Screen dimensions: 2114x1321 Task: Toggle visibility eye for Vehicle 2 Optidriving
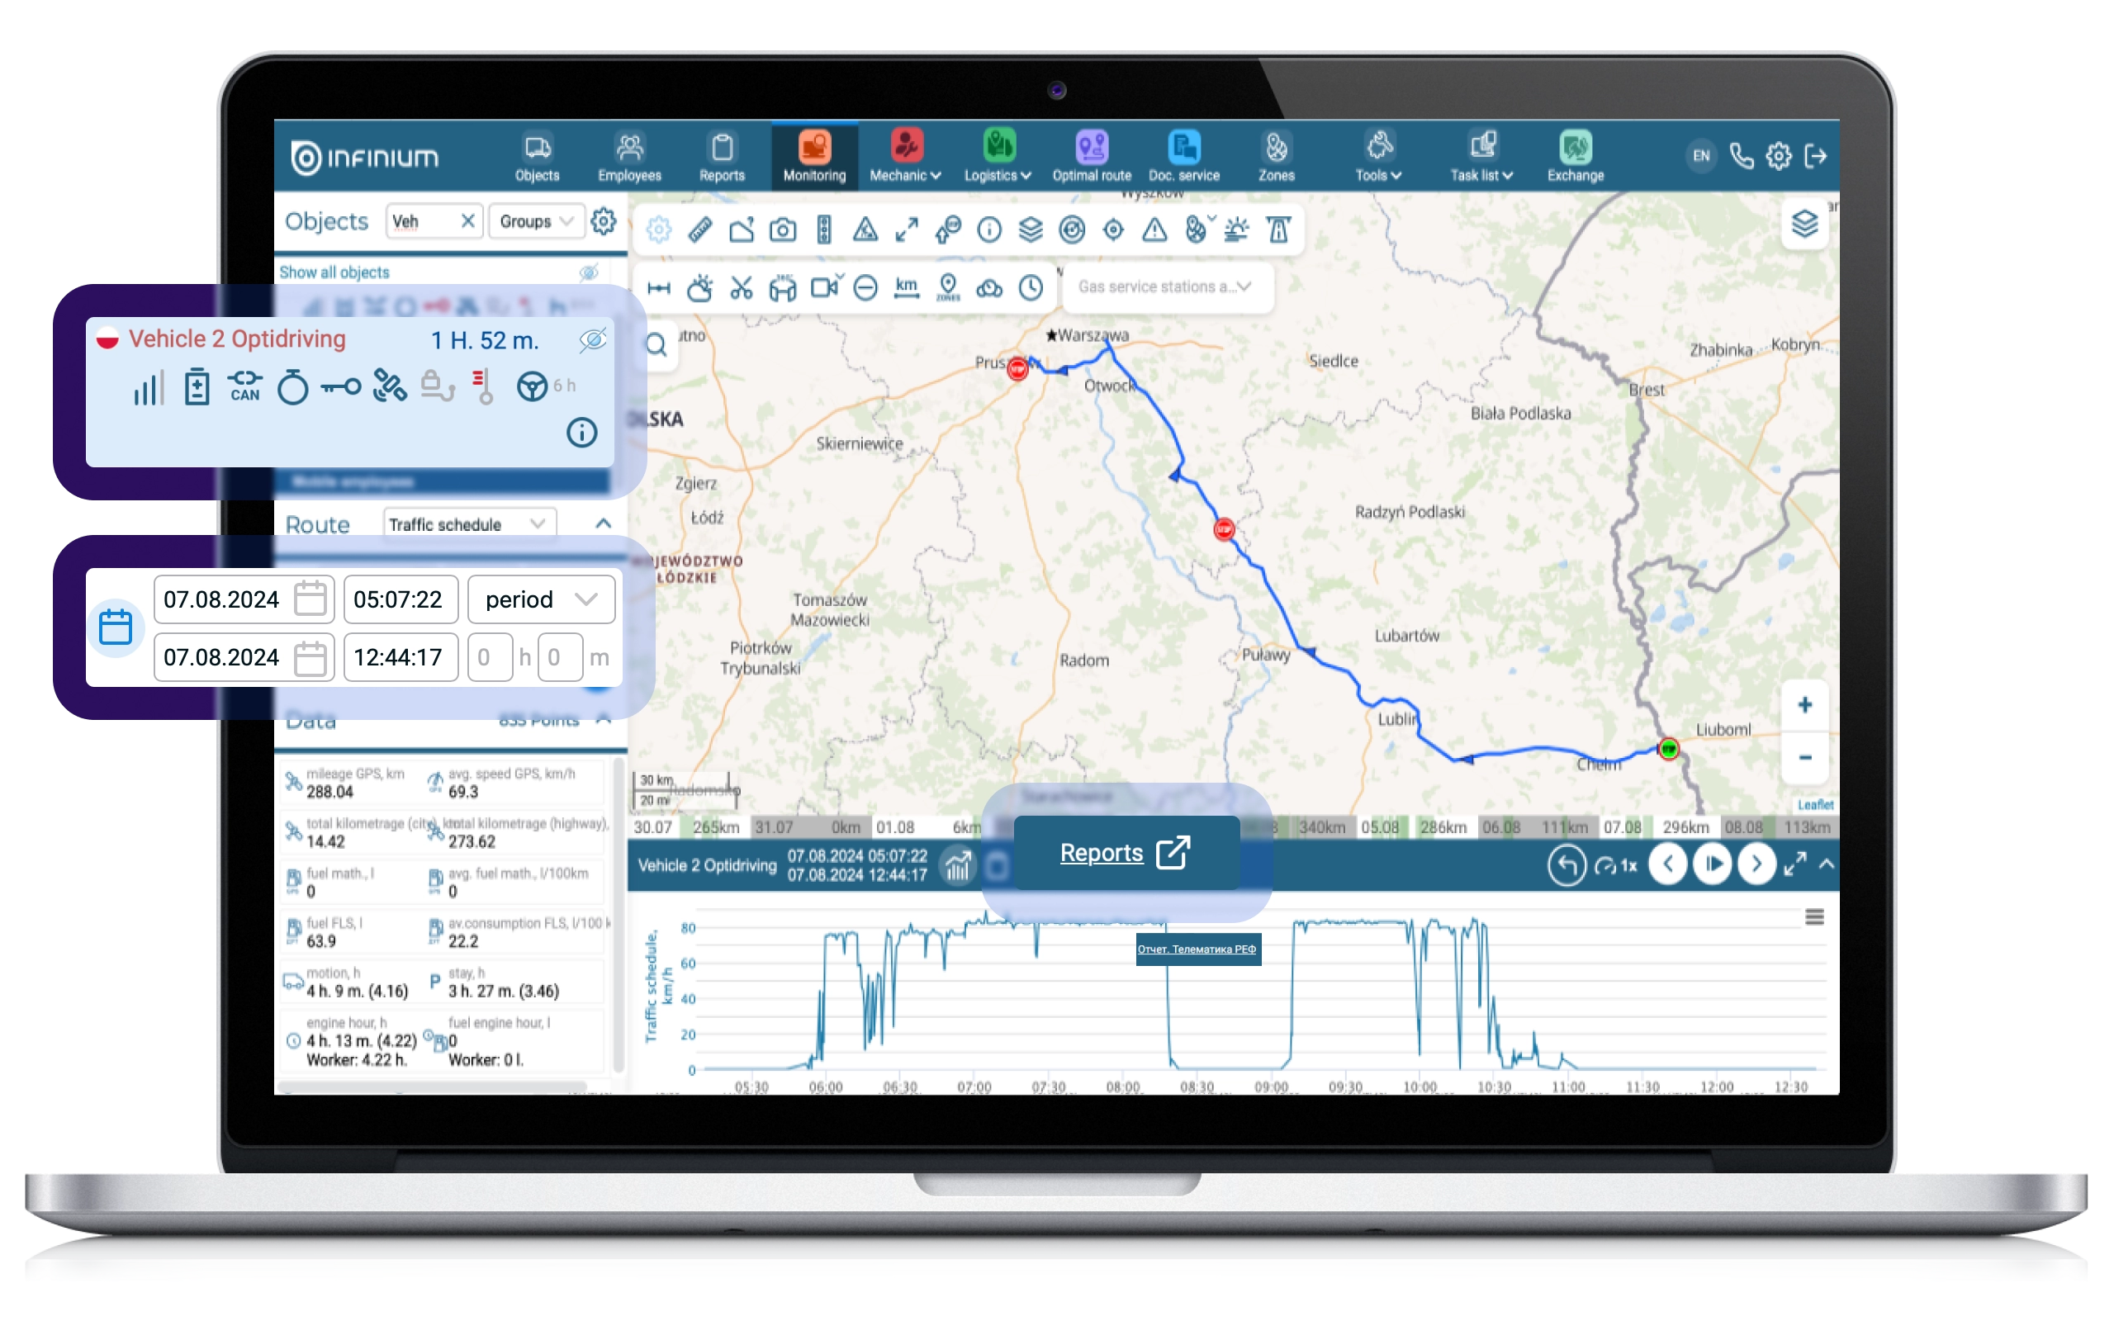coord(592,340)
